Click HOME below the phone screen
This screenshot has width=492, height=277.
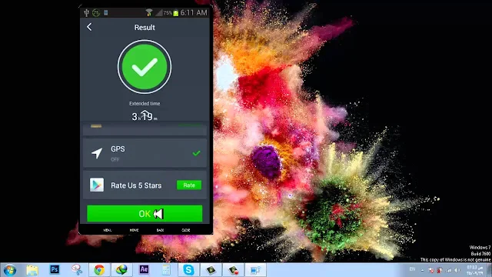(x=134, y=230)
